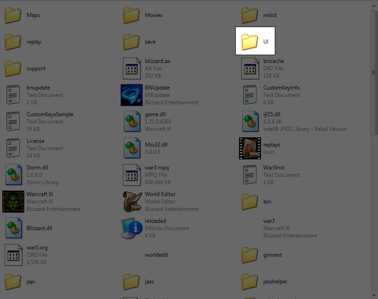This screenshot has height=299, width=378.
Task: Select the war3.org file name
Action: click(37, 248)
